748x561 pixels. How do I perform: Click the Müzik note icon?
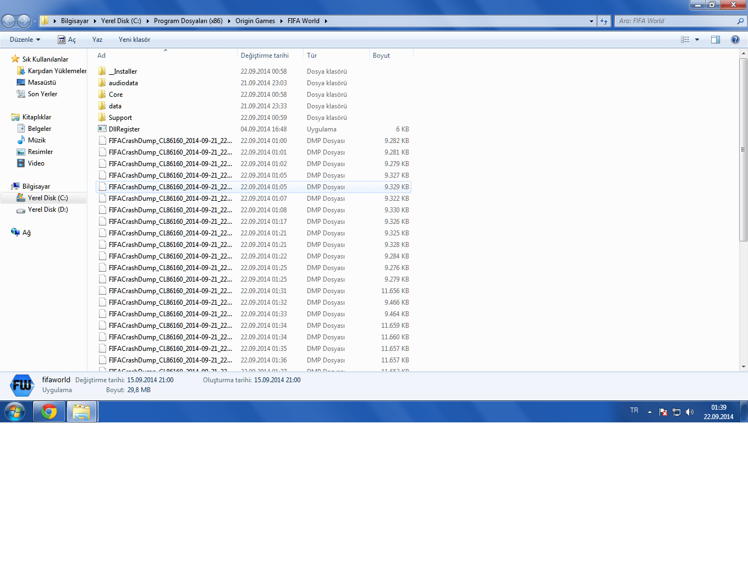point(21,140)
